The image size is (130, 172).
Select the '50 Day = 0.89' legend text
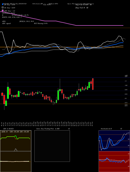point(10,8)
